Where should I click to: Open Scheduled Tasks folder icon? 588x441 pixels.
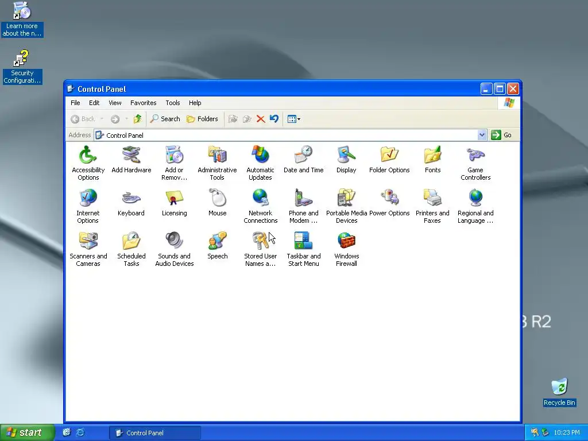[131, 249]
